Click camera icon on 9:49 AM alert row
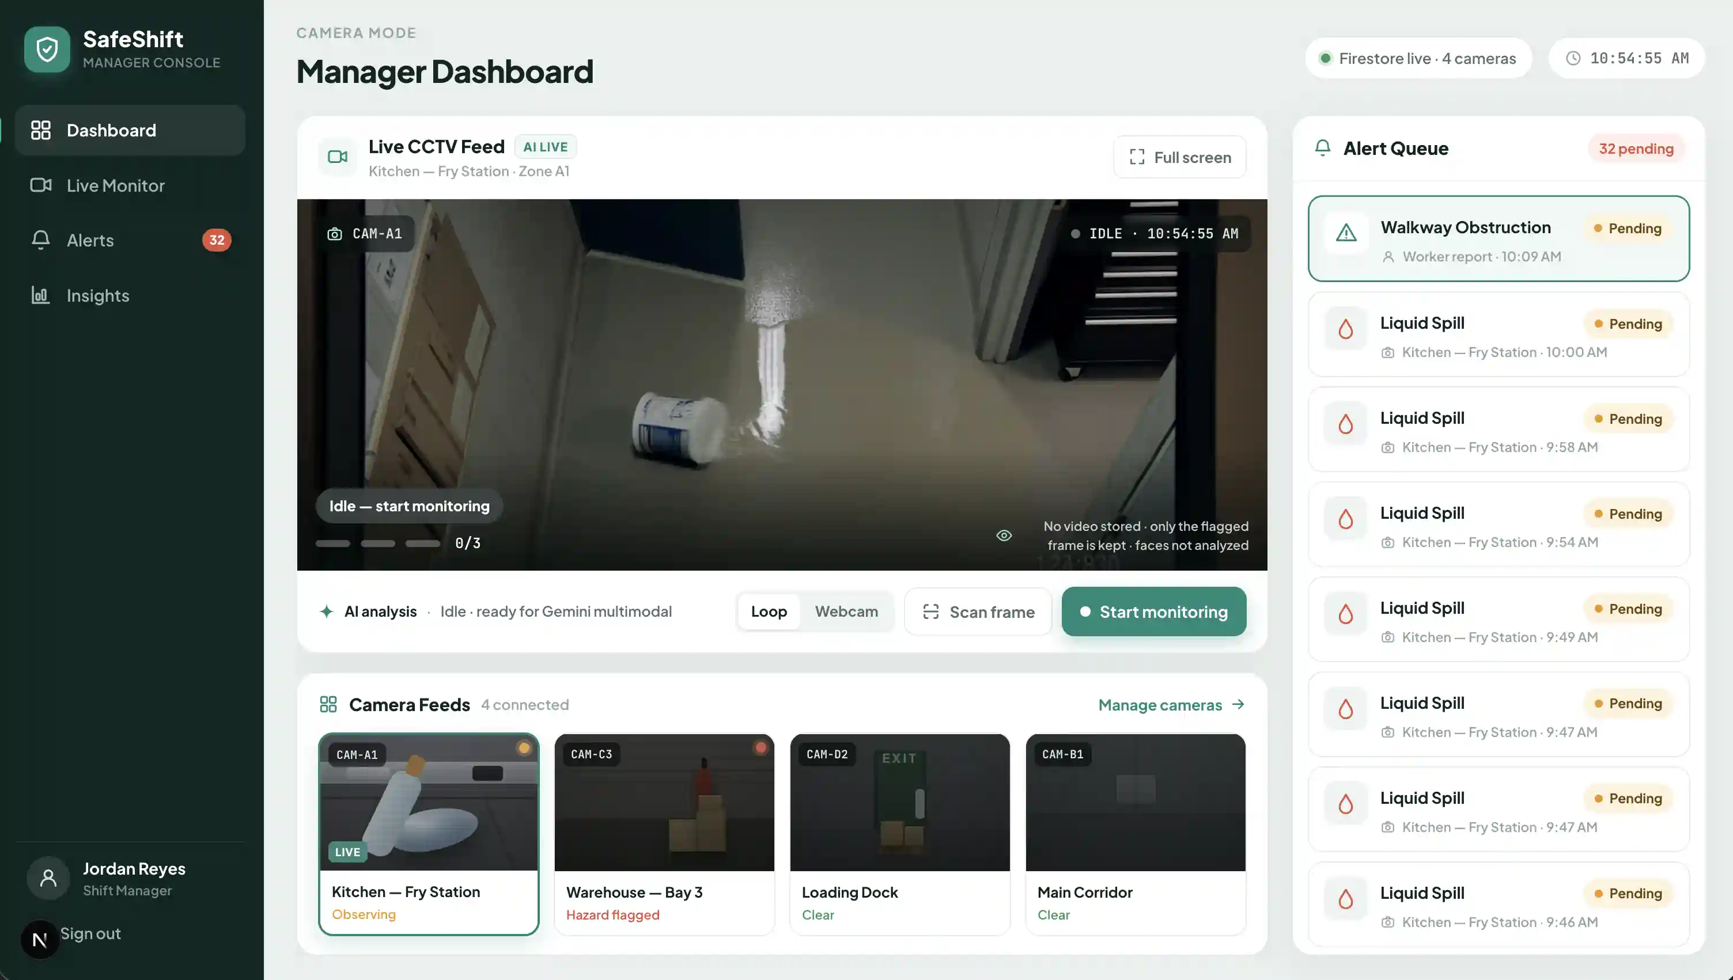This screenshot has width=1733, height=980. (1388, 637)
